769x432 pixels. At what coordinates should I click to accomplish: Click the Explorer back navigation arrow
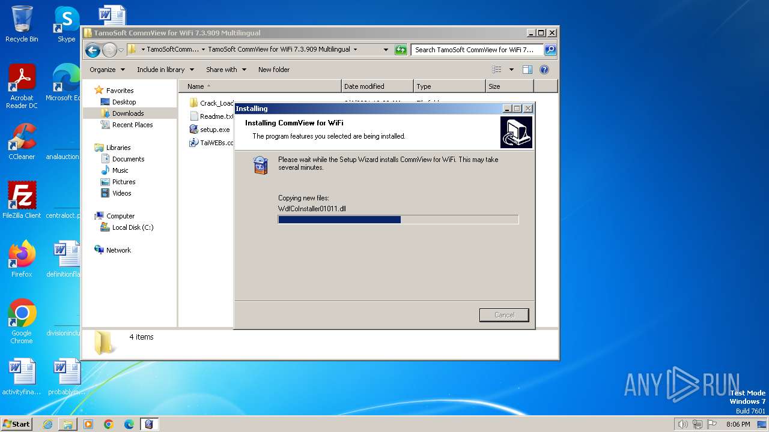[93, 50]
